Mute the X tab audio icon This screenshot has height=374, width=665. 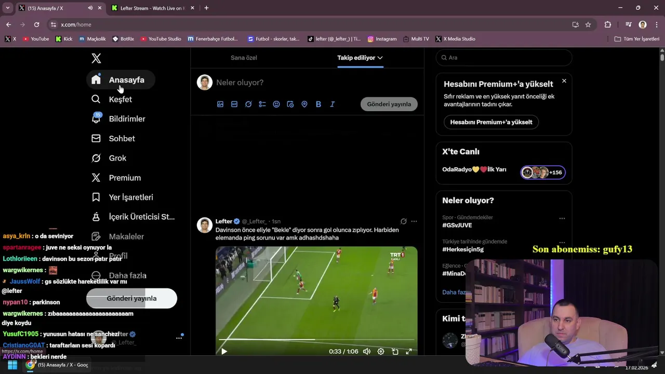90,8
